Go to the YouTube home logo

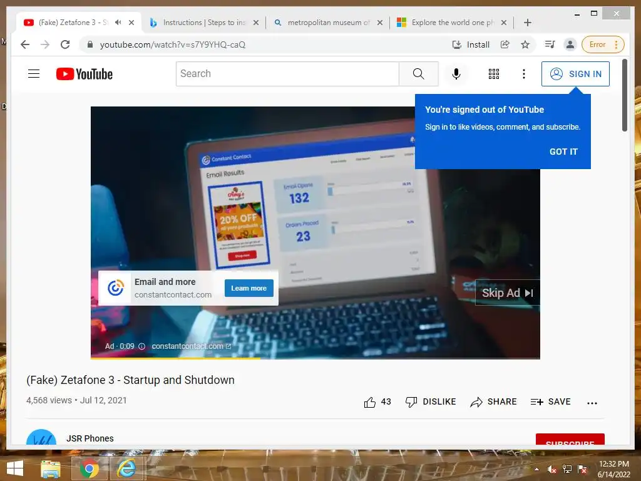(x=85, y=74)
